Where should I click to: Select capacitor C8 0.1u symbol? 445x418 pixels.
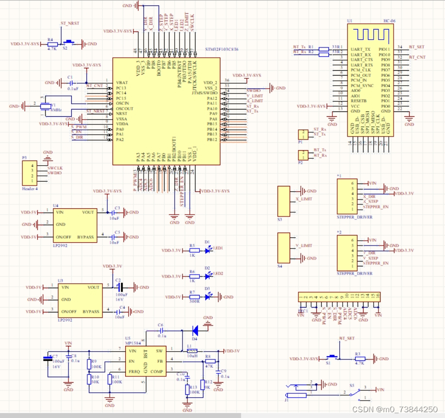(x=68, y=357)
